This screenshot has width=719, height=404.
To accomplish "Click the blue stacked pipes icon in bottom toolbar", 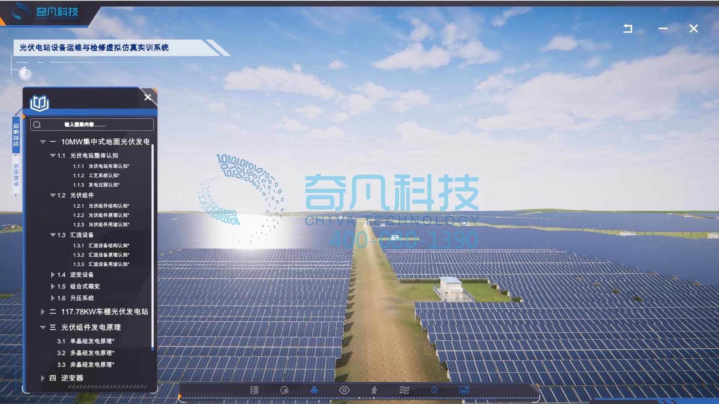I will point(314,390).
